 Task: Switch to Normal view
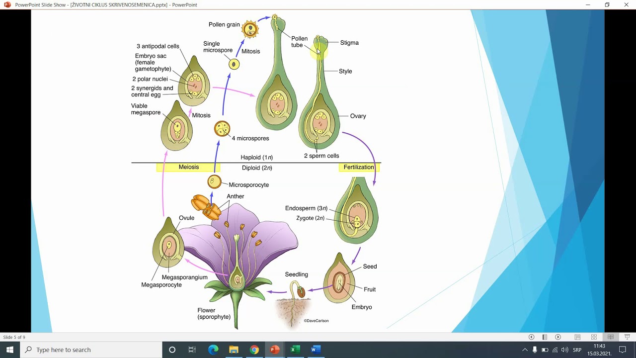[577, 337]
